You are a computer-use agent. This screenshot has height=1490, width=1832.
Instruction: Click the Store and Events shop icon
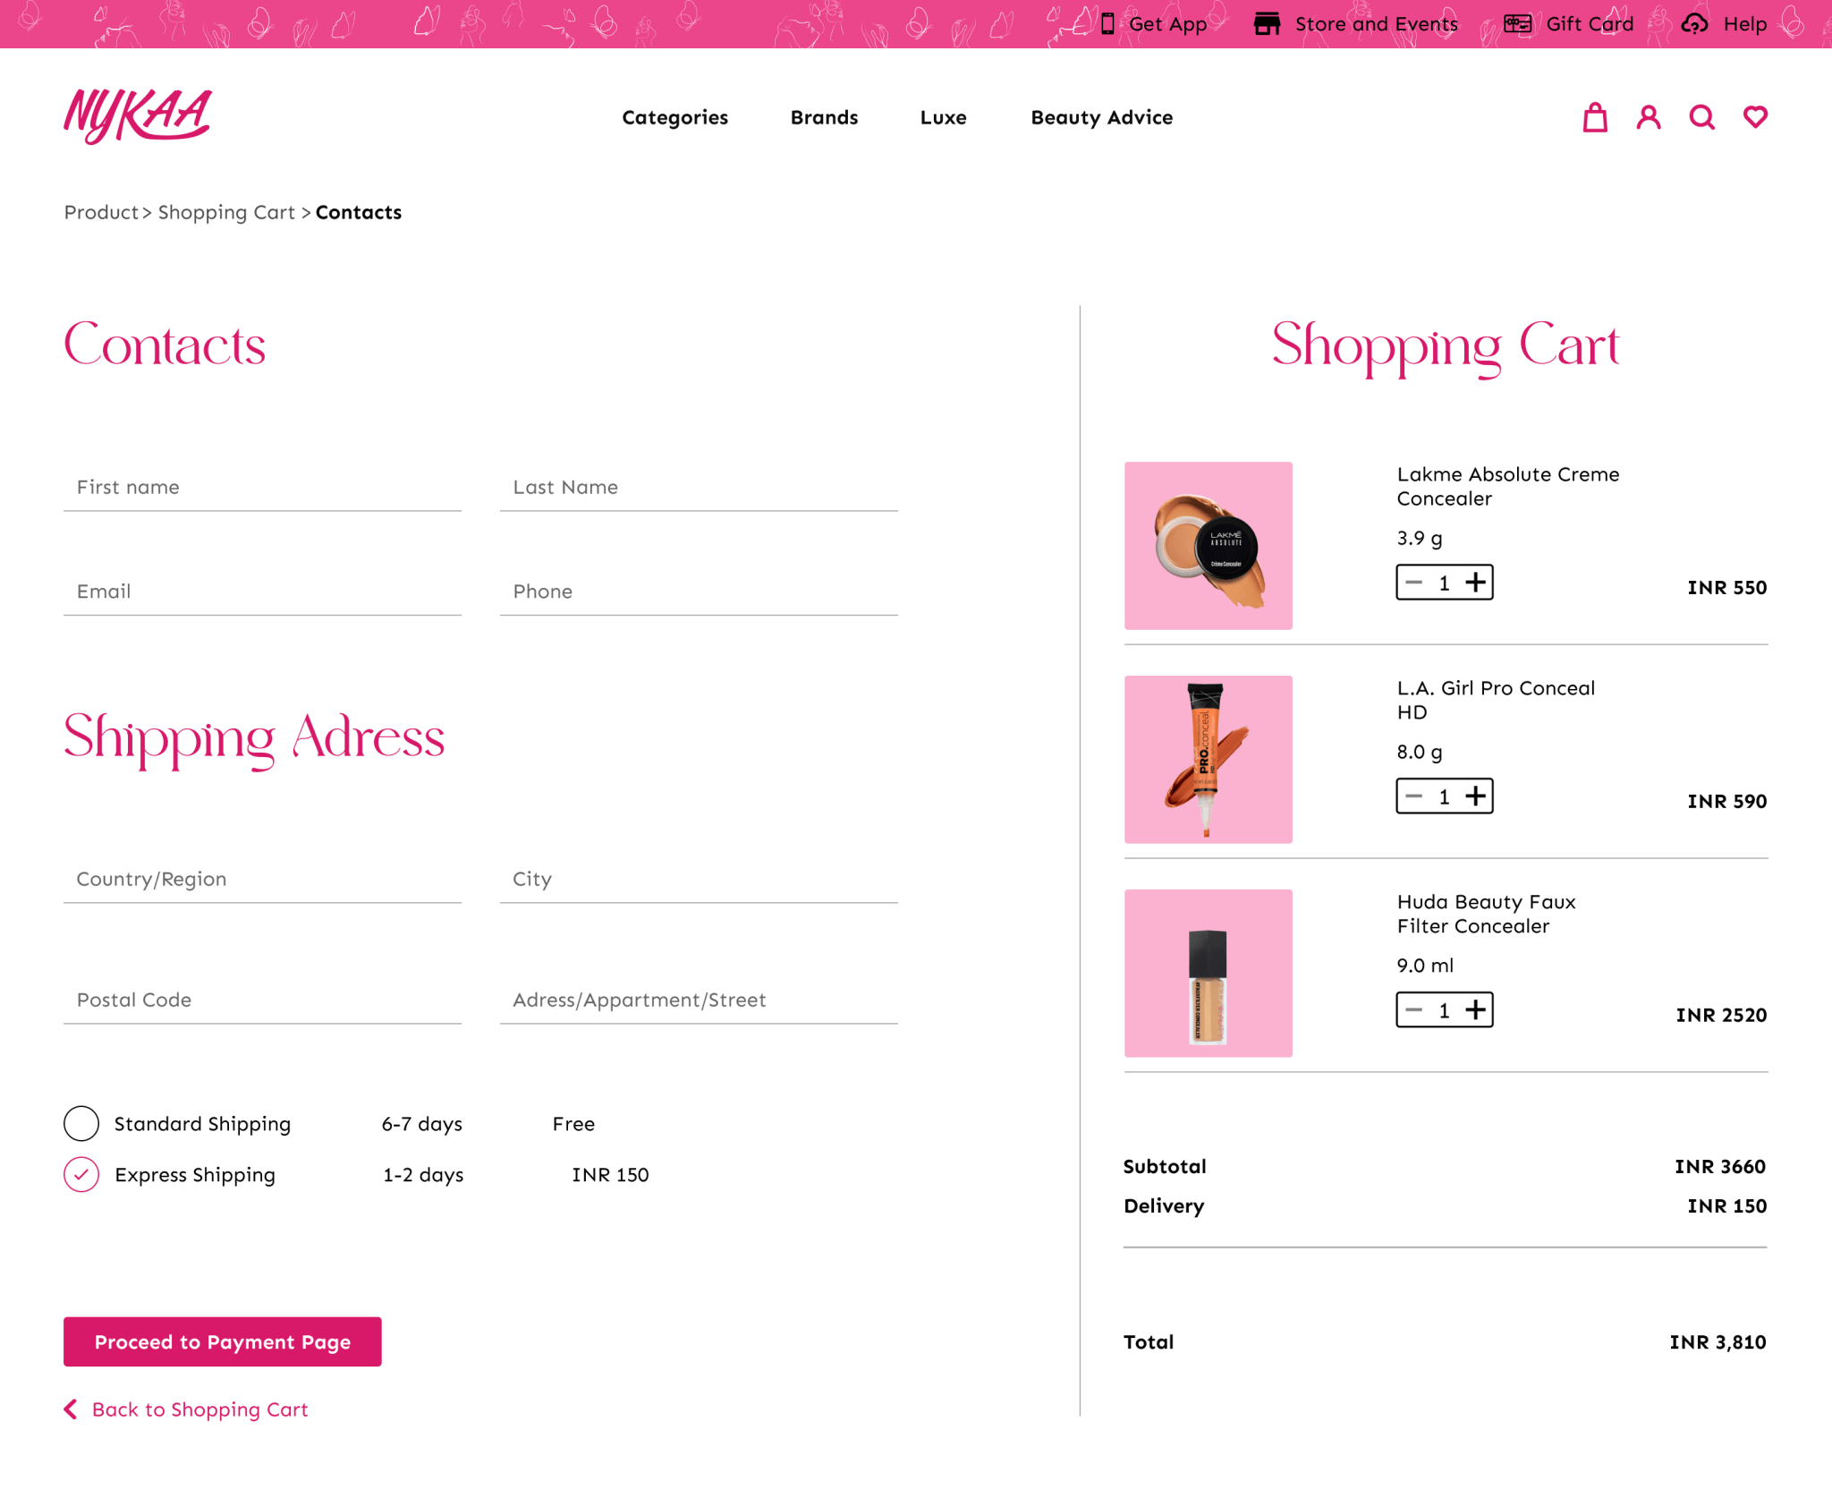pyautogui.click(x=1267, y=24)
